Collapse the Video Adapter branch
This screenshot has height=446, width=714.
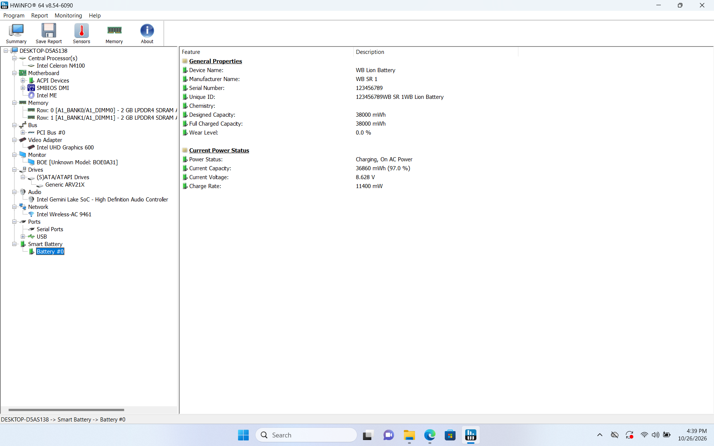[15, 140]
